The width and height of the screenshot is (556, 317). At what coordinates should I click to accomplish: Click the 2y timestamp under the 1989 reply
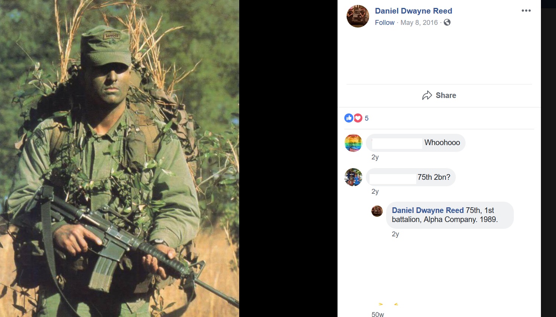395,234
